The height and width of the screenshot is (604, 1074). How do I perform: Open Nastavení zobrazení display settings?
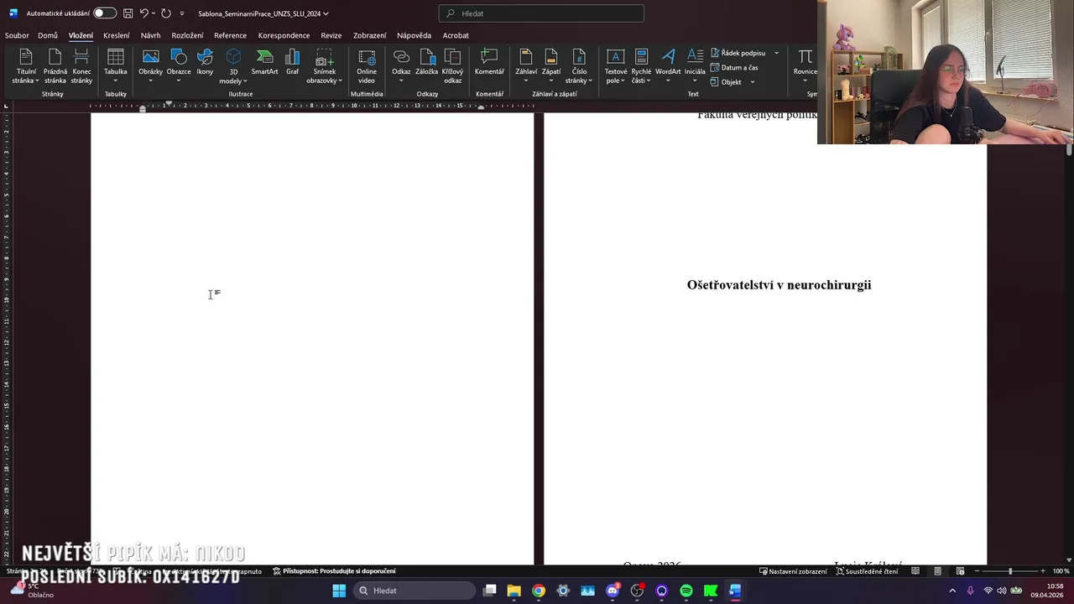(x=793, y=571)
